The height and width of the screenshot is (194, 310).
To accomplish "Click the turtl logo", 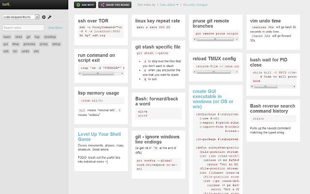I will (6, 4).
